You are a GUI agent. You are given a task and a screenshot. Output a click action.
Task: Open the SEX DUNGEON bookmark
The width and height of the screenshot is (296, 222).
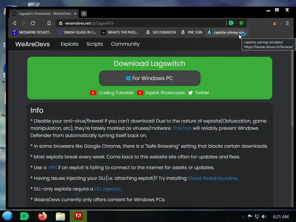161,32
